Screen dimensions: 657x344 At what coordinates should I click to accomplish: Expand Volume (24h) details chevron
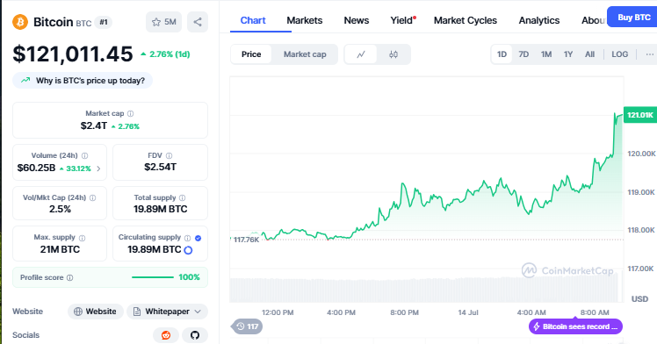tap(98, 168)
